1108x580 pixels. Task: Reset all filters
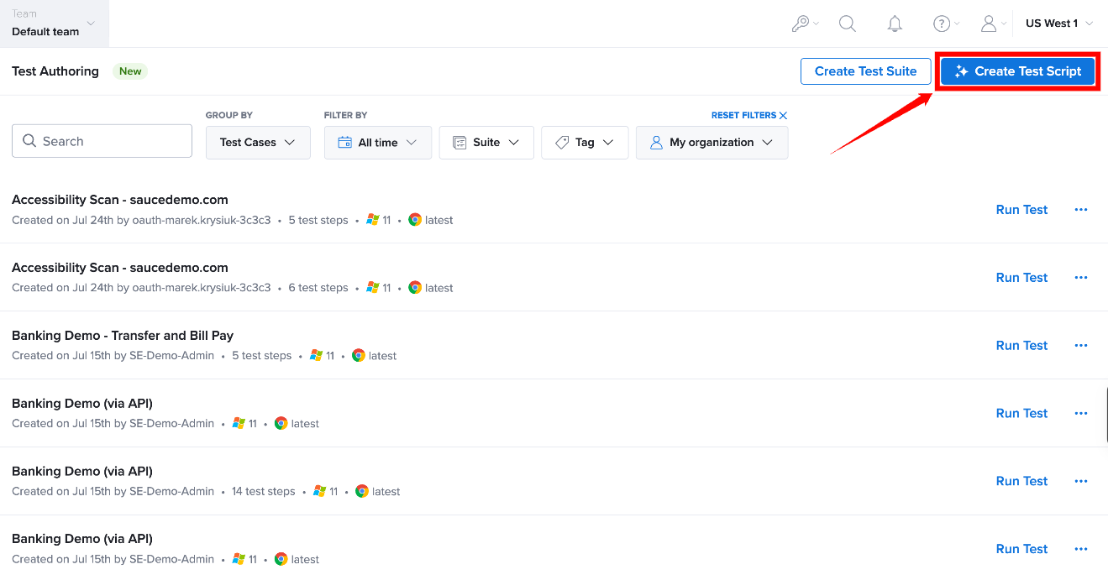749,115
